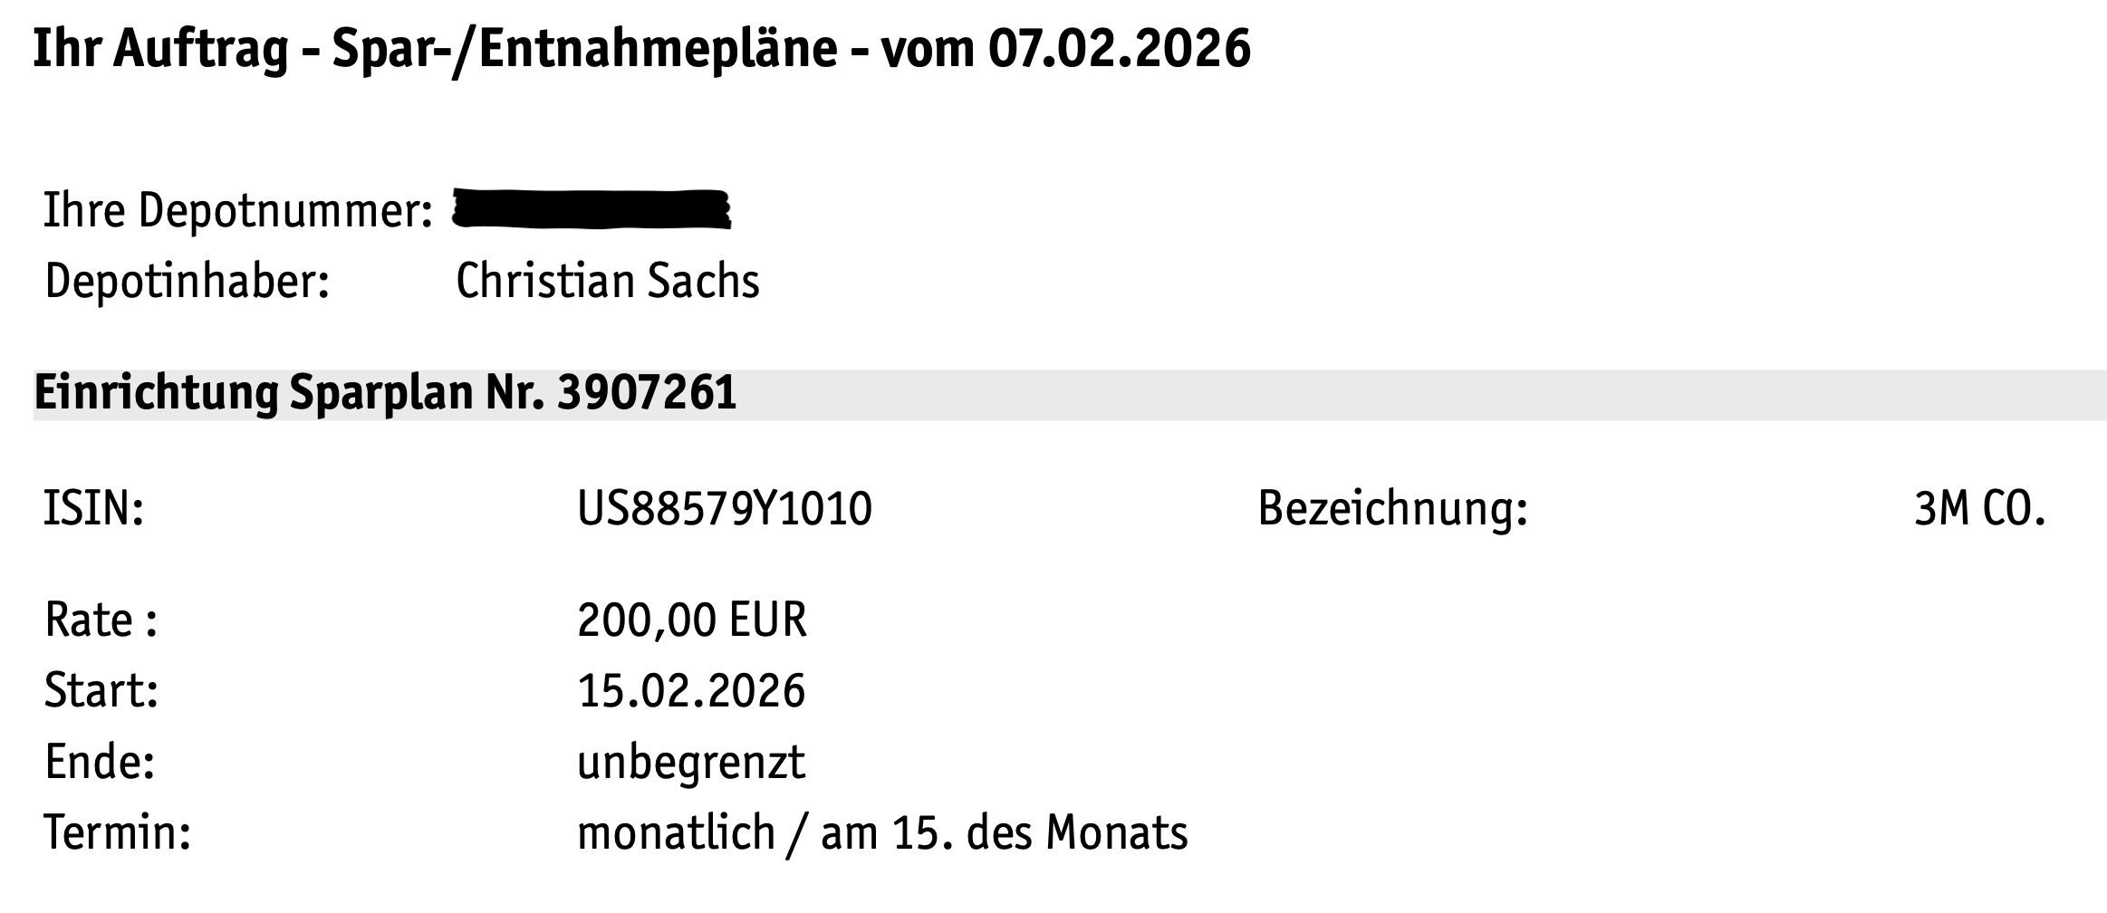Image resolution: width=2107 pixels, height=913 pixels.
Task: Select the security name 3M CO.
Action: point(1979,510)
